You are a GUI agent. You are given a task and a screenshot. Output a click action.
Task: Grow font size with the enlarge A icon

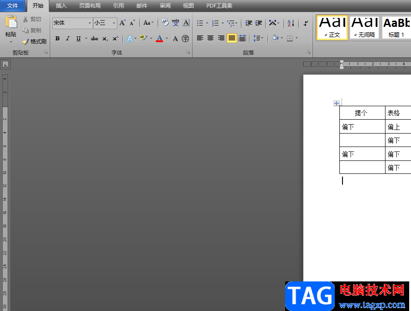coord(122,23)
